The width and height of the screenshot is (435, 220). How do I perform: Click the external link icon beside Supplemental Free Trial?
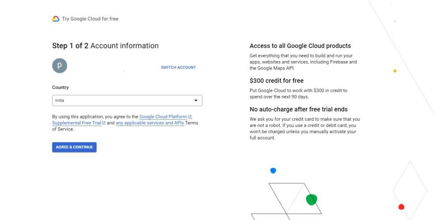click(x=104, y=123)
